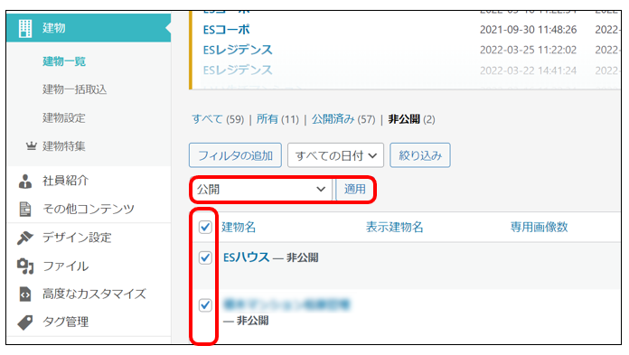This screenshot has height=355, width=629.
Task: Open the 建物 menu in sidebar
Action: click(x=89, y=28)
